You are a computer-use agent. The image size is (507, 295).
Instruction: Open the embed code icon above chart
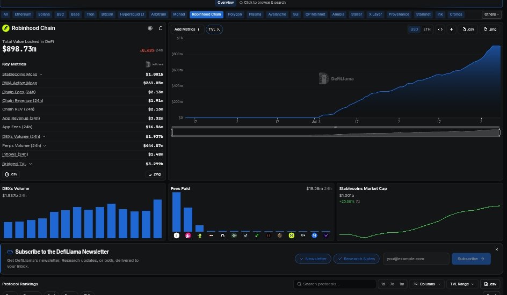(x=440, y=29)
